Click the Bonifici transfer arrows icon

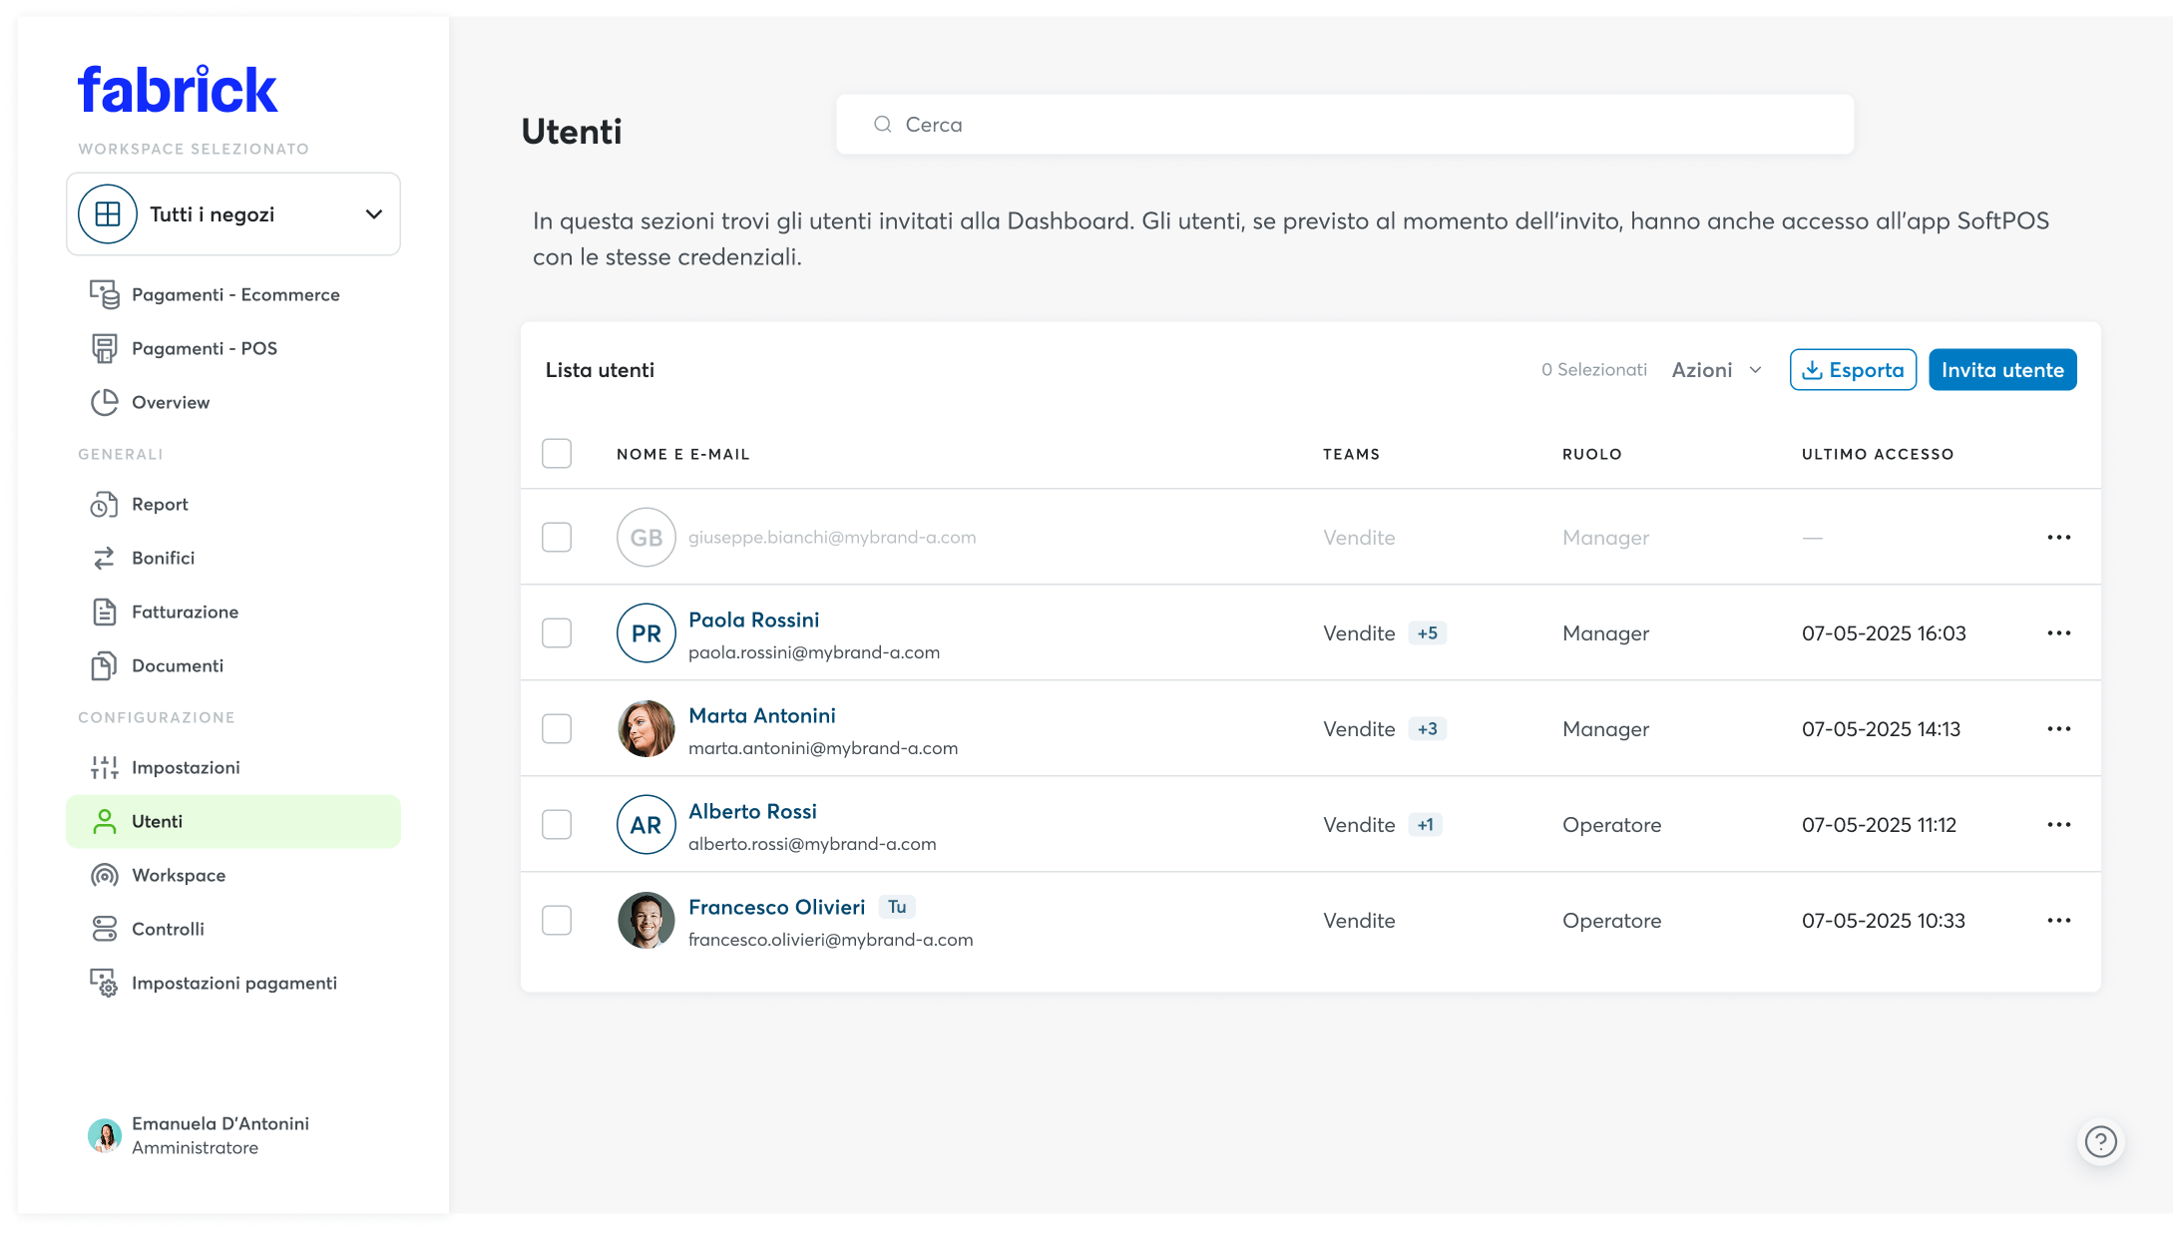pos(105,559)
